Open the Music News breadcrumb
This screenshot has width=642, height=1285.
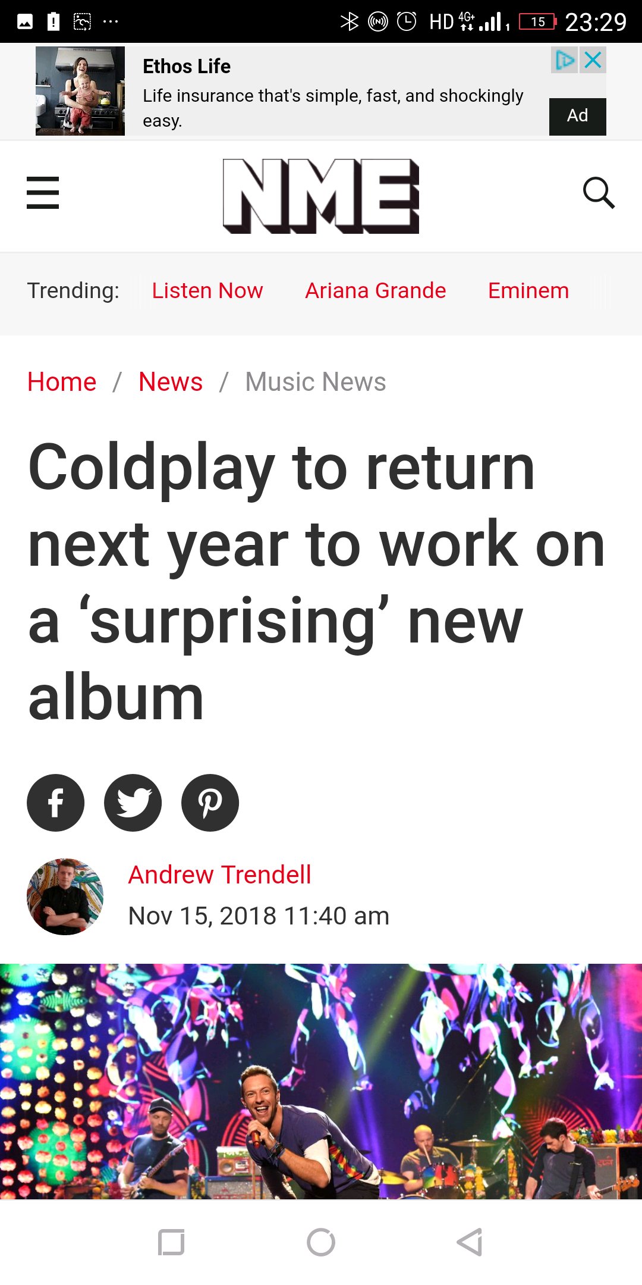click(315, 382)
